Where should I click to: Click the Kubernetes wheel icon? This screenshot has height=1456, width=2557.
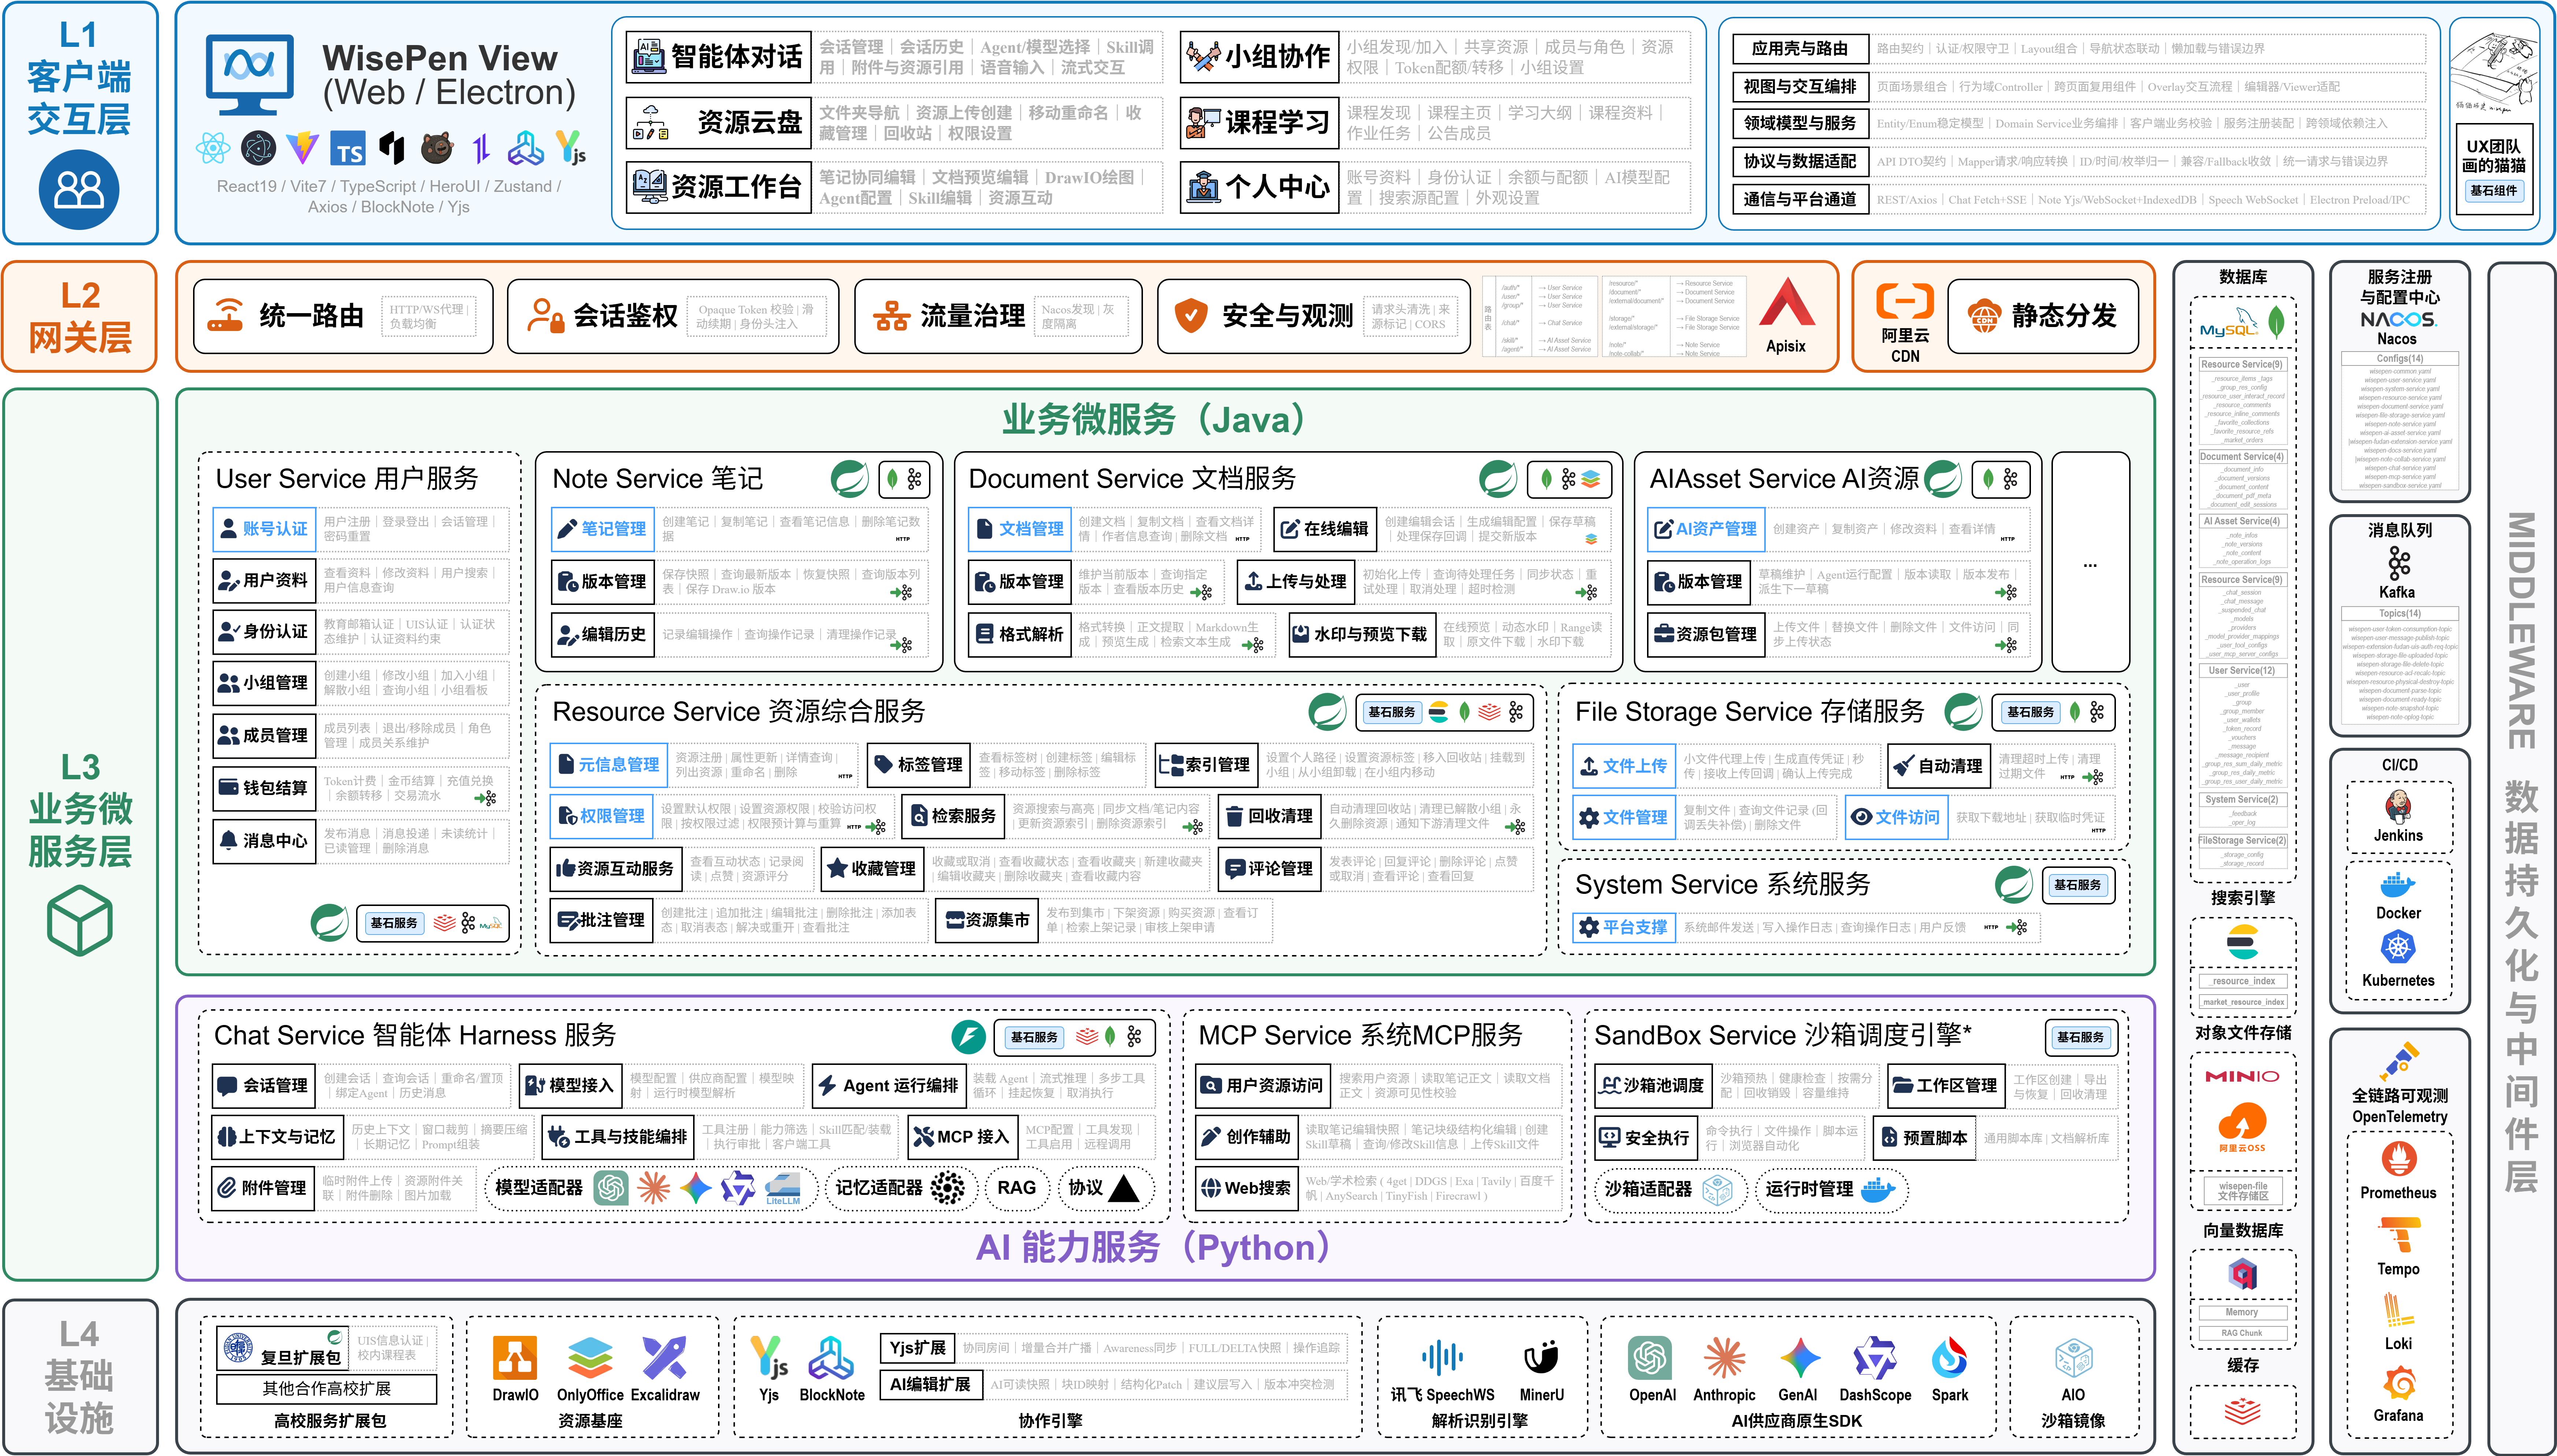2398,947
